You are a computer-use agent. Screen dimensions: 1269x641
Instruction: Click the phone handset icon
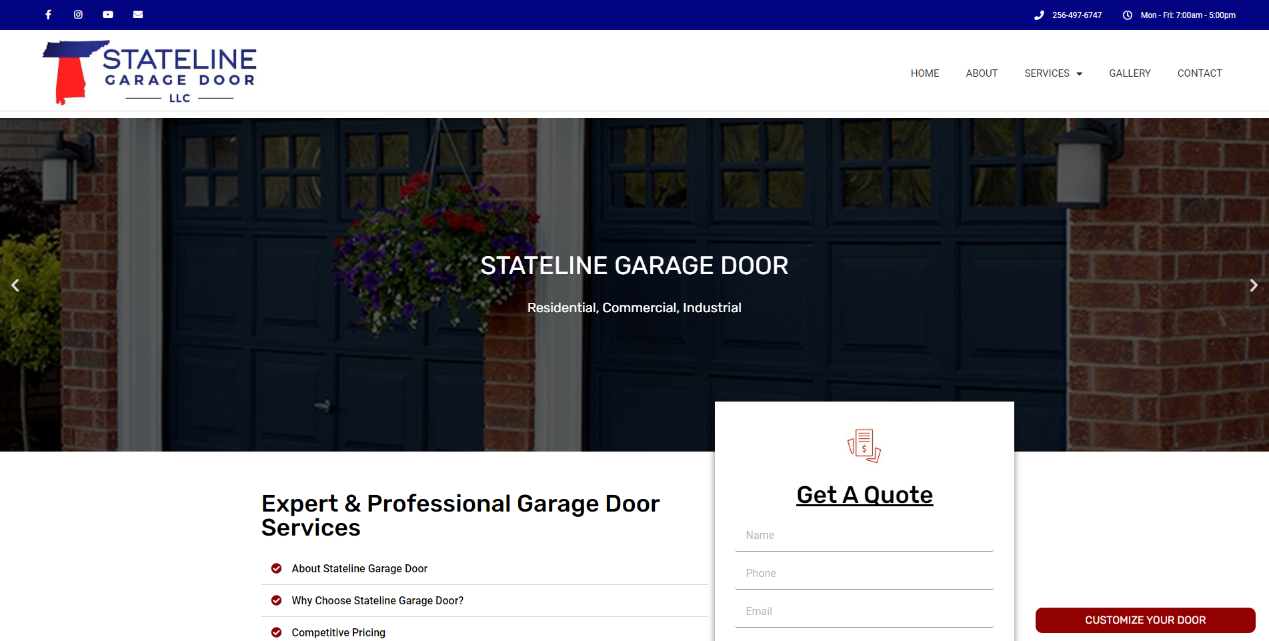pyautogui.click(x=1039, y=15)
